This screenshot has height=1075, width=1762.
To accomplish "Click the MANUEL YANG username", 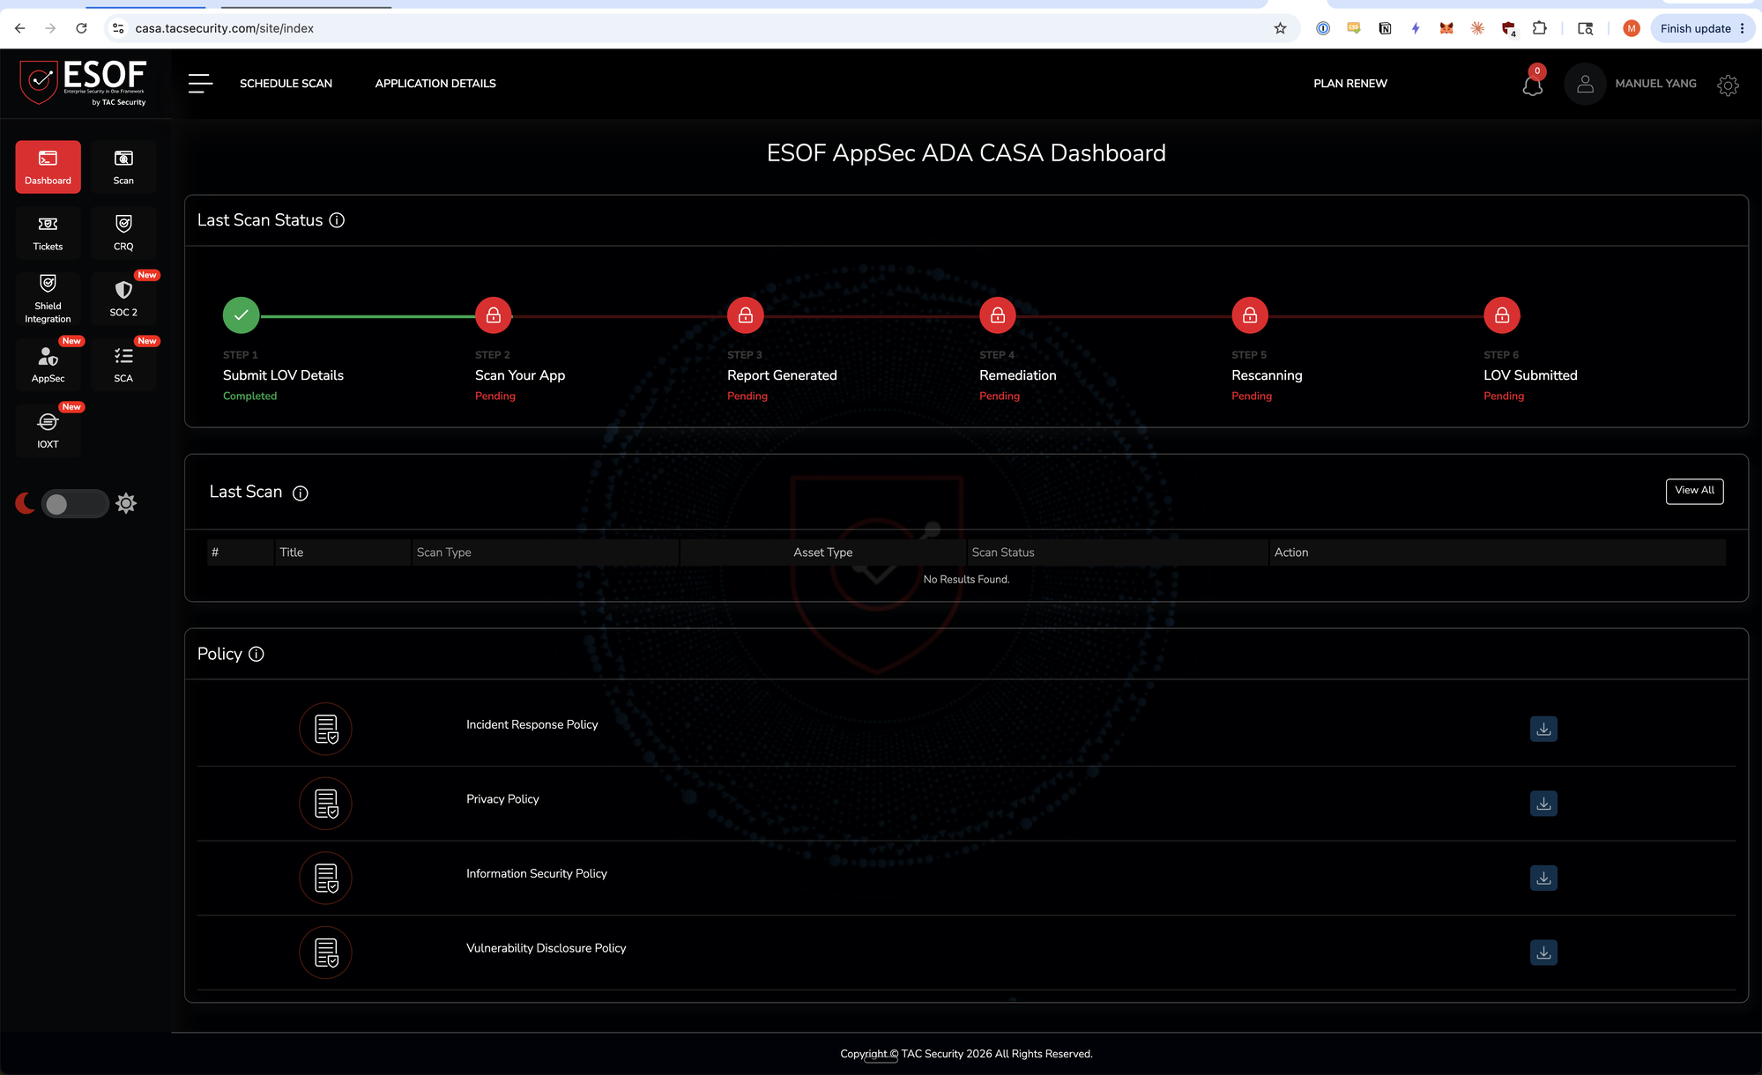I will (x=1655, y=84).
